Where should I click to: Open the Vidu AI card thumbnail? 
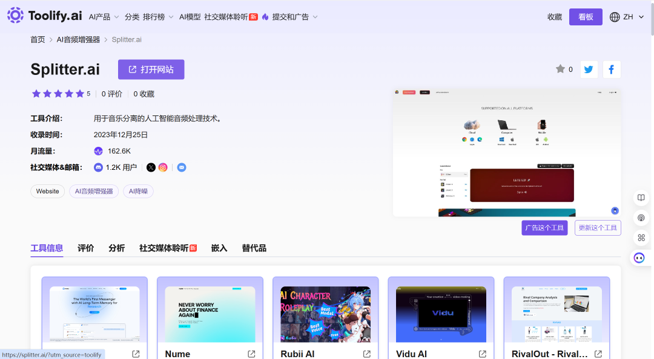coord(441,314)
